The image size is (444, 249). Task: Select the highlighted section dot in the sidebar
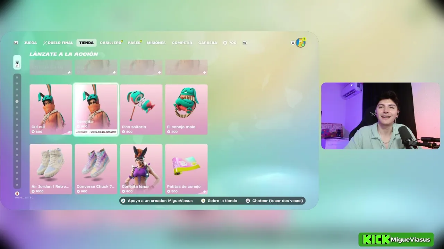tap(17, 101)
